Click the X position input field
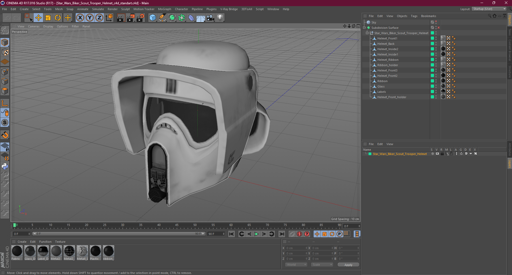The image size is (512, 275). click(296, 248)
